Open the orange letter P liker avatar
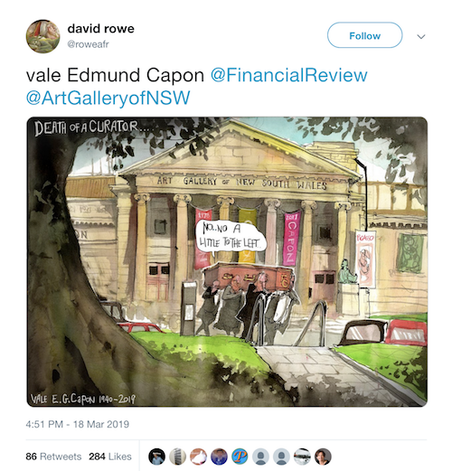 pyautogui.click(x=240, y=457)
